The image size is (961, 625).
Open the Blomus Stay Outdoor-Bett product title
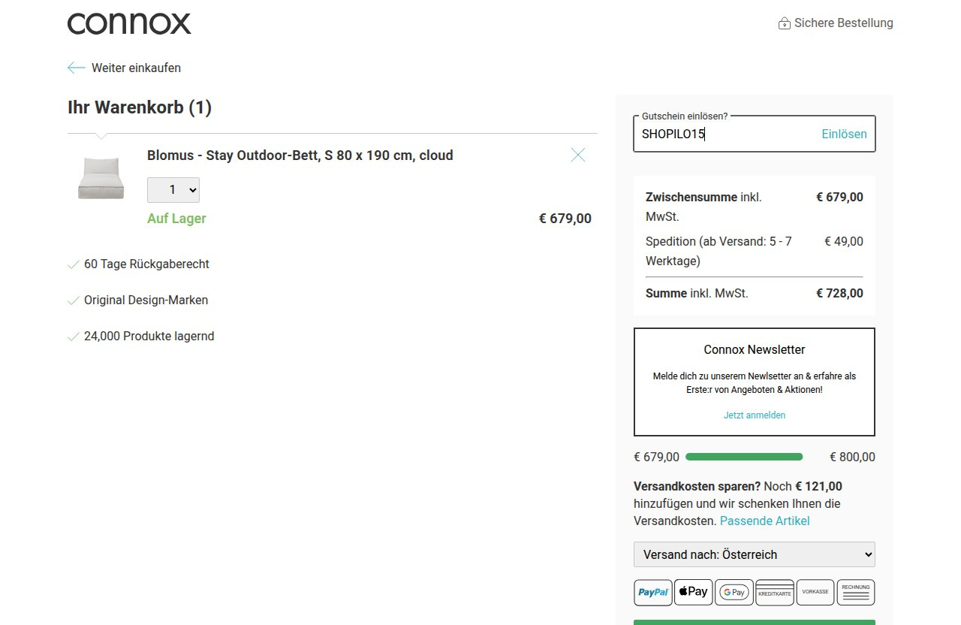300,155
